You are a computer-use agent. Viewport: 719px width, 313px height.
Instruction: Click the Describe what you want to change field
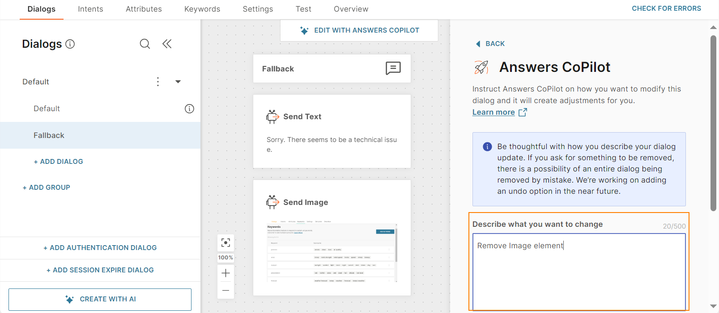(x=579, y=271)
